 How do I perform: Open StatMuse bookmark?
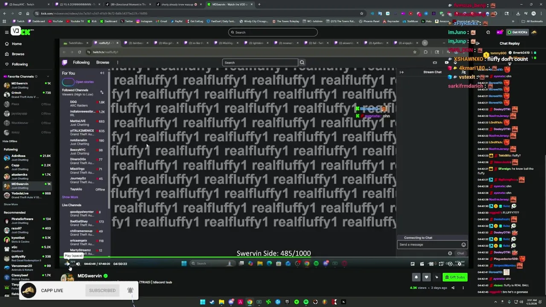(x=410, y=21)
